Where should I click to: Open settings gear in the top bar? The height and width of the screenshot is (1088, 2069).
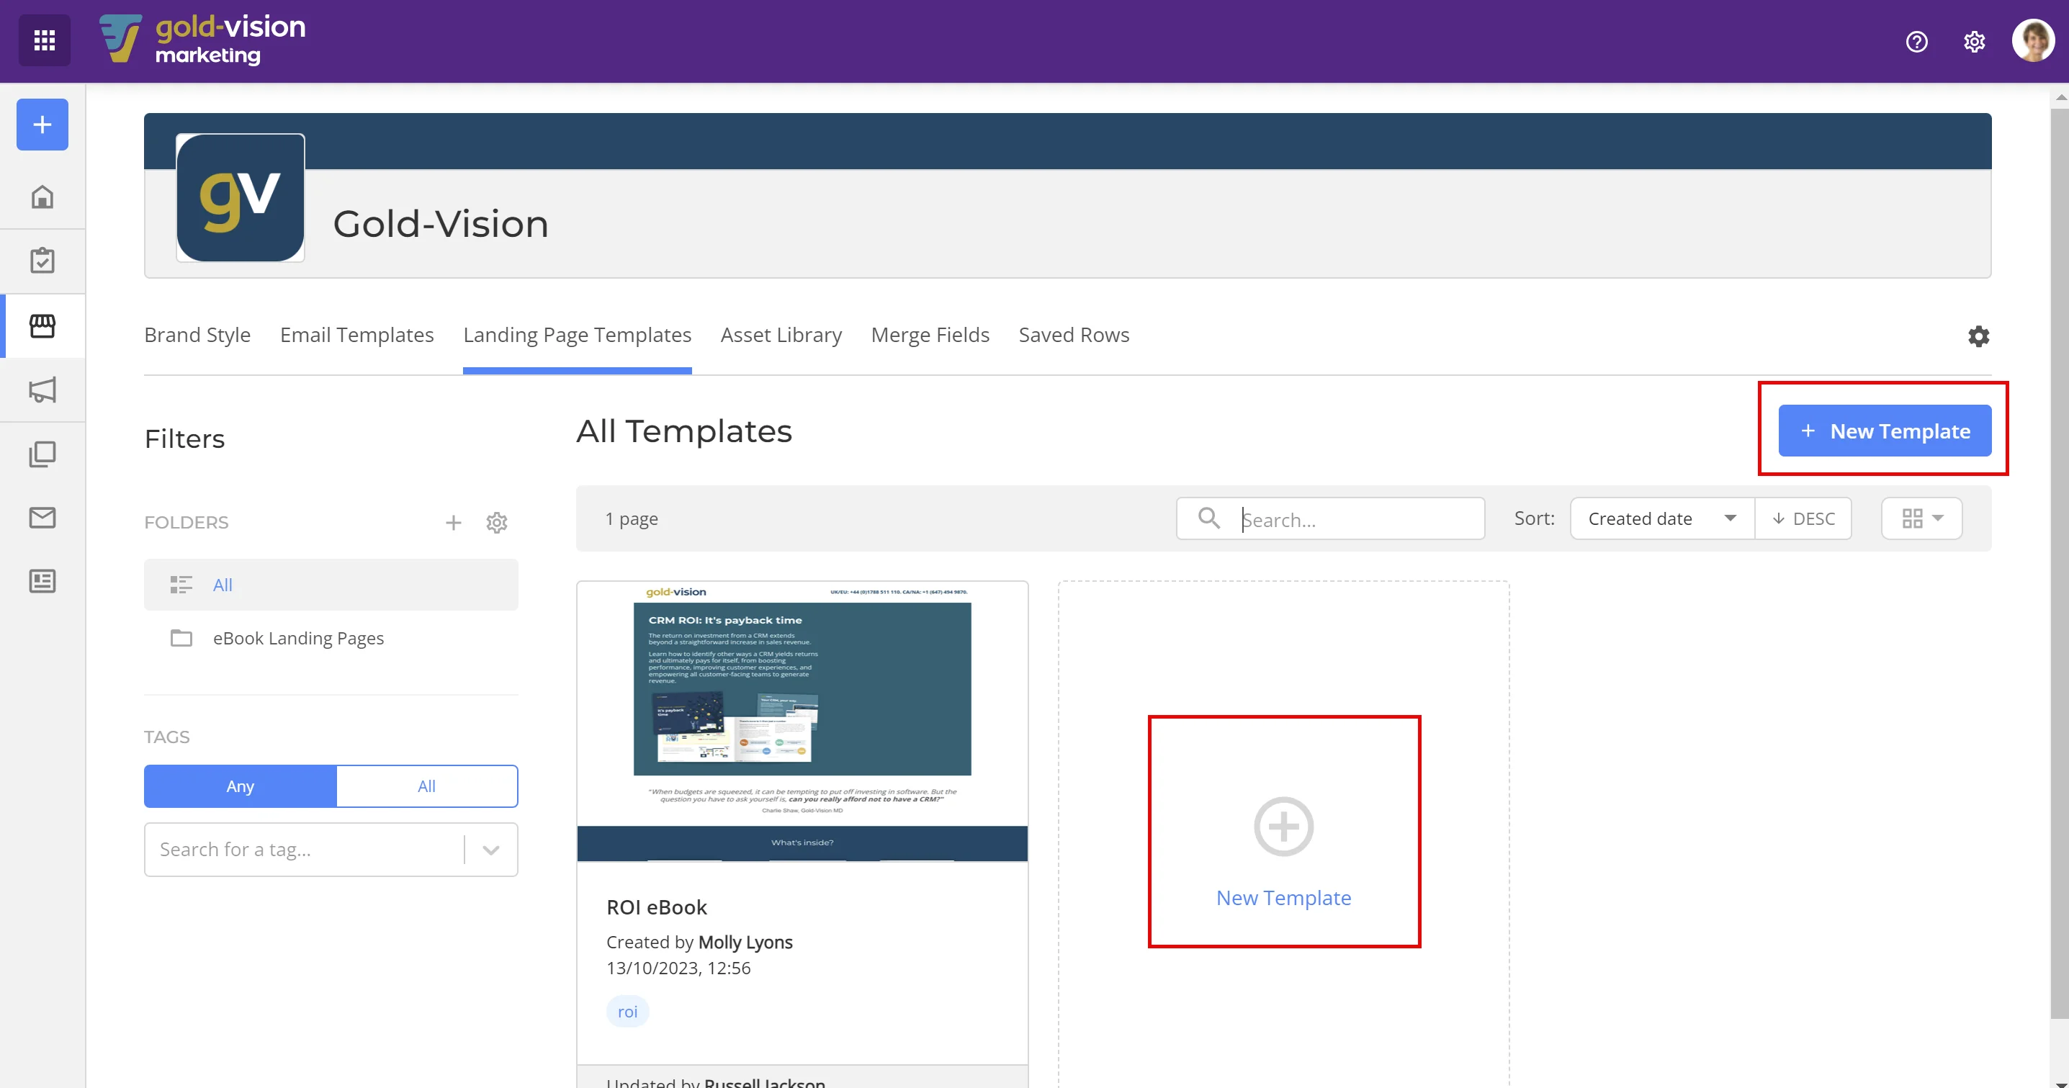click(1974, 41)
